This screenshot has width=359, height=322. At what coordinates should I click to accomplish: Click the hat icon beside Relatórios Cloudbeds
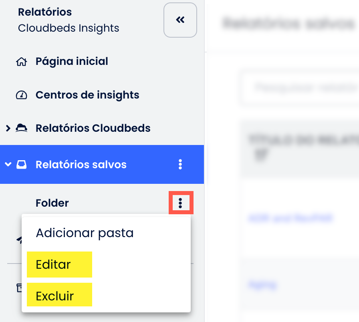pyautogui.click(x=21, y=128)
